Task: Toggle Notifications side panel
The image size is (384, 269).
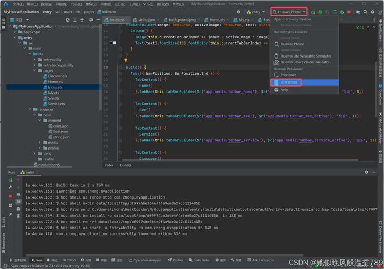Action: click(x=380, y=31)
